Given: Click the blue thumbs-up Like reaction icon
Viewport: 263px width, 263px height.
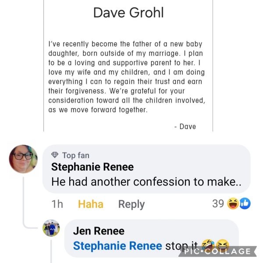Looking at the screenshot, I should pyautogui.click(x=245, y=204).
